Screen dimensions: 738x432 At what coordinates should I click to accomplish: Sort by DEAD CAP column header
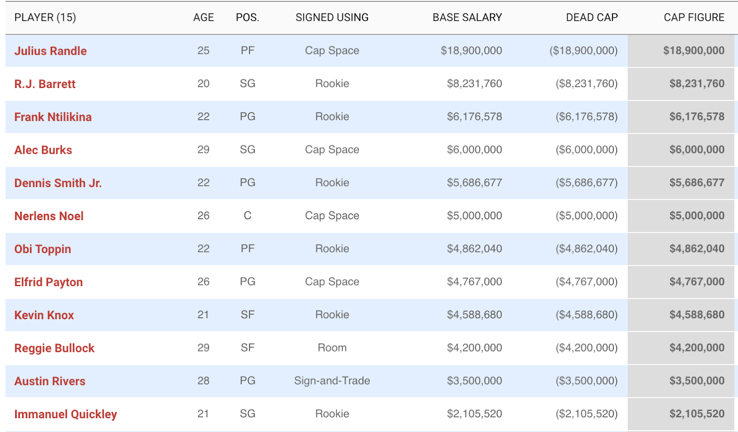tap(592, 18)
